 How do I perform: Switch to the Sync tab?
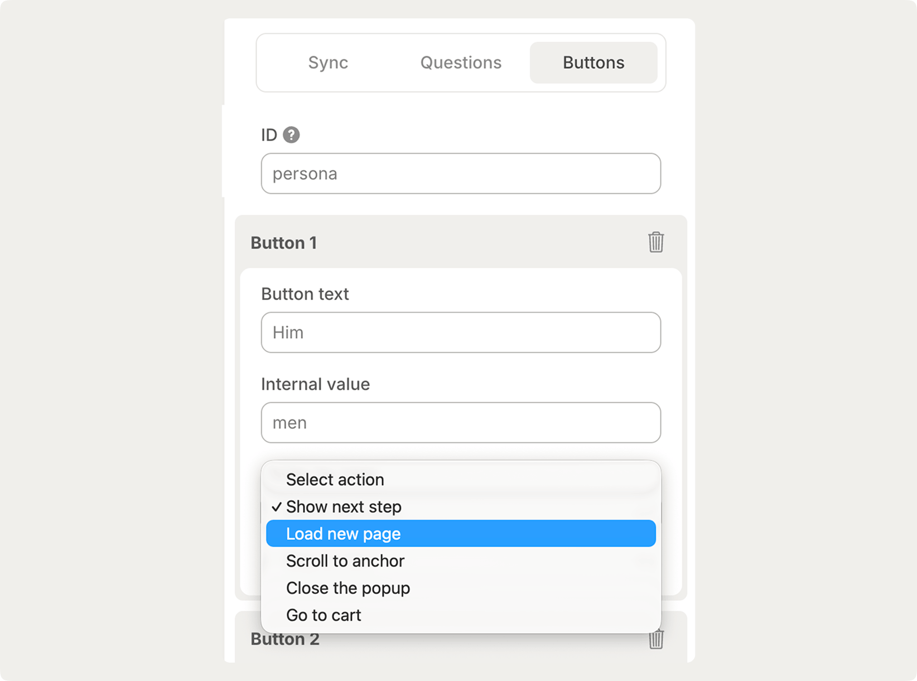(328, 62)
